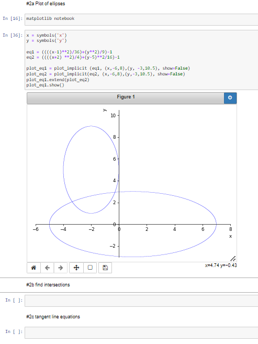Screen dimensions: 258x344
Task: Go forward to next view arrow
Action: point(61,268)
